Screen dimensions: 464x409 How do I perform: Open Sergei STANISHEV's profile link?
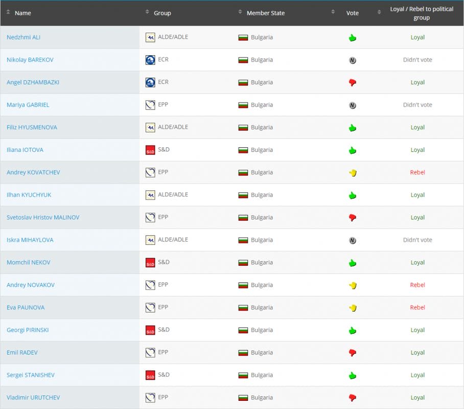coord(31,375)
